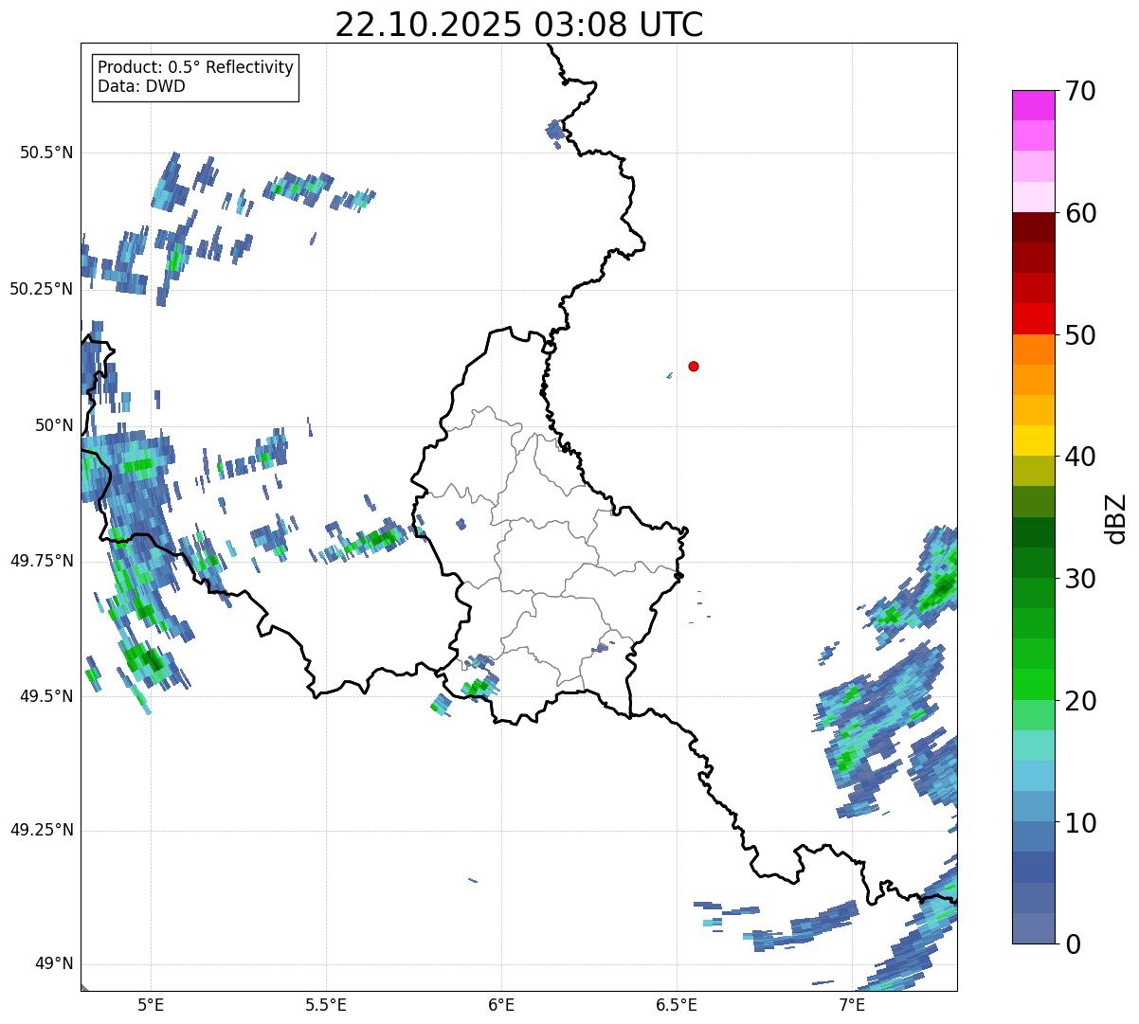Screen dimensions: 1139x1024
Task: Click the "6°E" longitude label
Action: tap(501, 1005)
